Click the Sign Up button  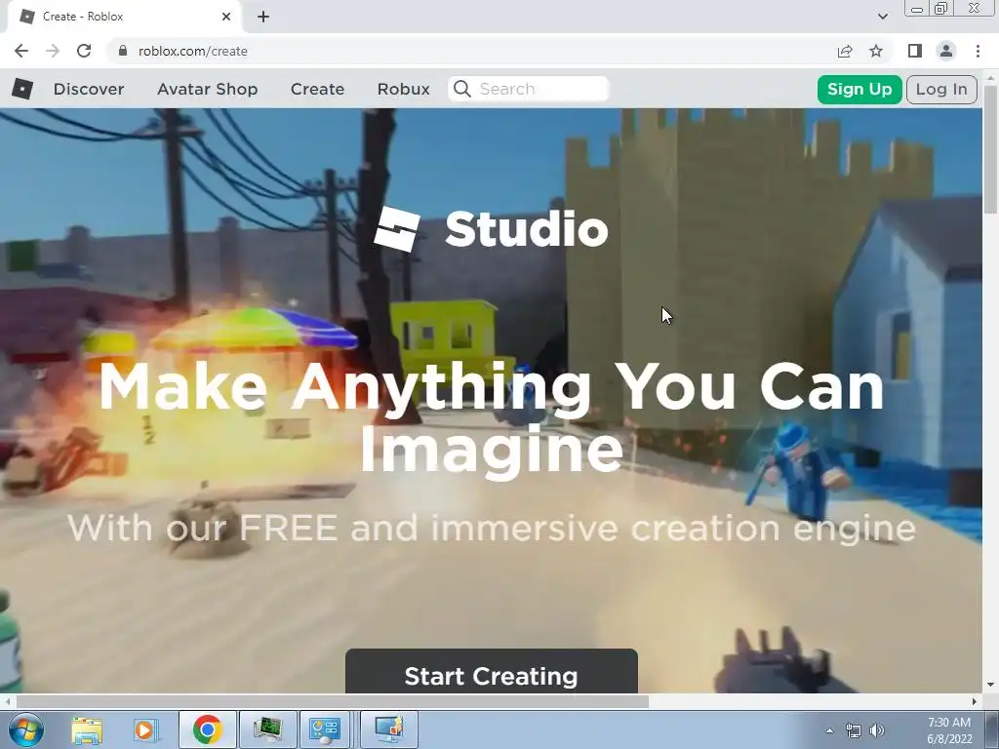point(859,89)
